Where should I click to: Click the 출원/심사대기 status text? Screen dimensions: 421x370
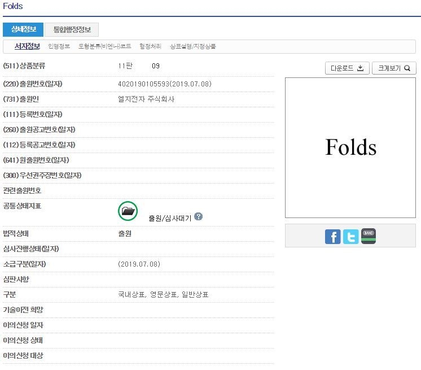(170, 218)
